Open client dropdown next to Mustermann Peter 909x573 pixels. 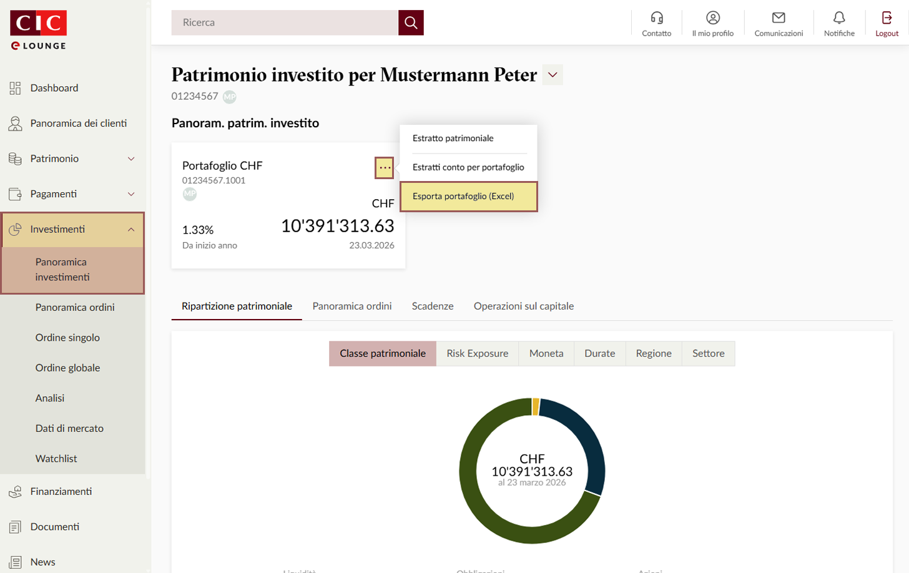coord(553,75)
